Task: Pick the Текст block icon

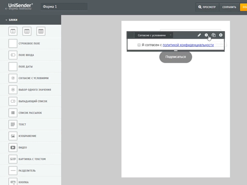Action: click(x=13, y=124)
